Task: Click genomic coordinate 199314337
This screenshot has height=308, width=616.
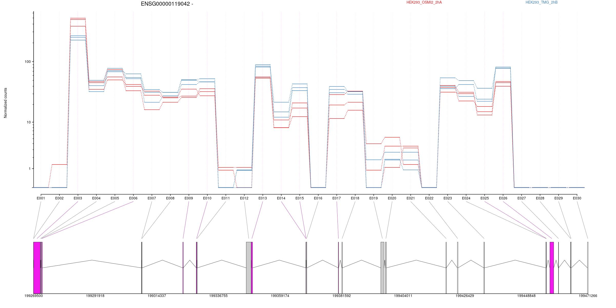Action: coord(157,296)
